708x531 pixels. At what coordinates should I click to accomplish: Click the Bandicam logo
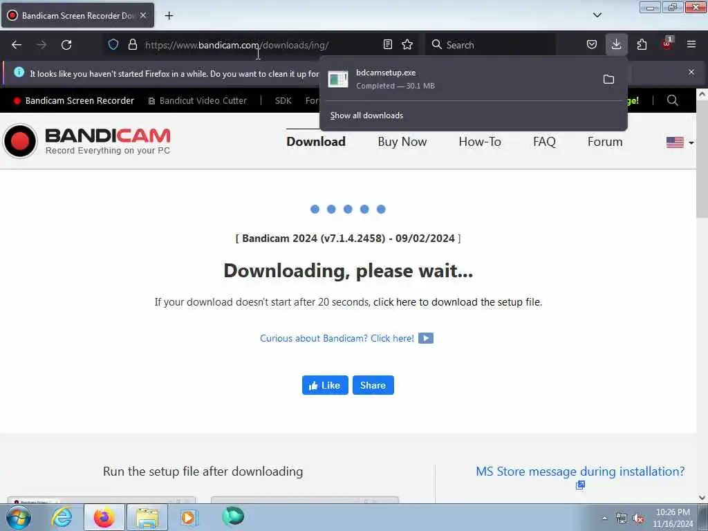86,141
